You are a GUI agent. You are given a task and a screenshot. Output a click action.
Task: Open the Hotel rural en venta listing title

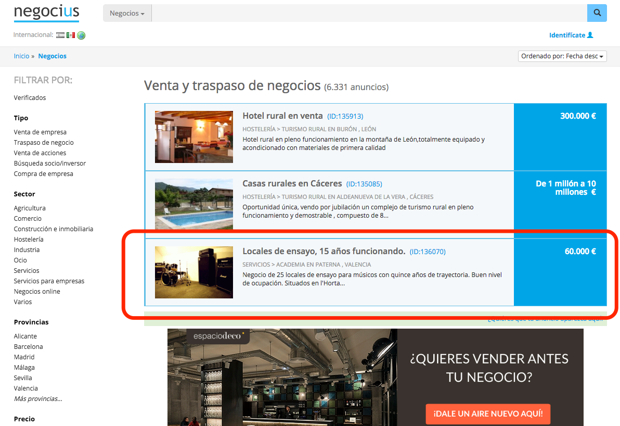point(283,116)
